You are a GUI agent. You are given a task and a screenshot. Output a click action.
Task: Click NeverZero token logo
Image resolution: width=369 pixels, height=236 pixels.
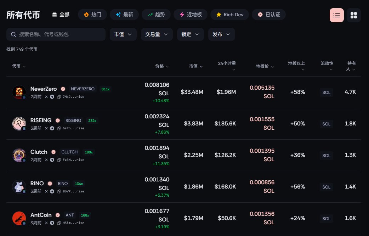coord(19,92)
